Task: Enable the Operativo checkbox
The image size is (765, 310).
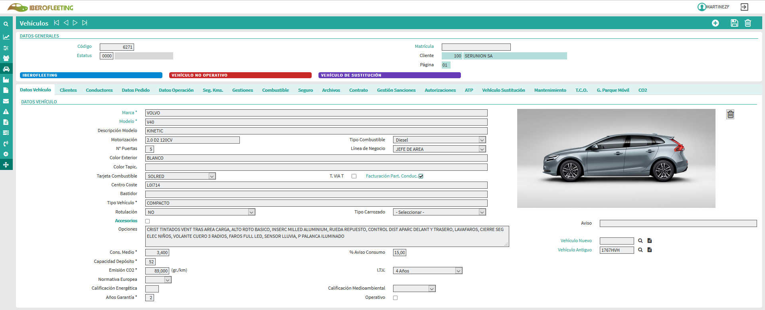Action: tap(395, 298)
